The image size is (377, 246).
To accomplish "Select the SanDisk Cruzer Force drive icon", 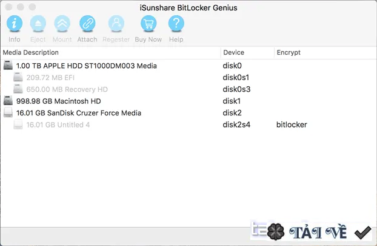I will click(x=8, y=112).
